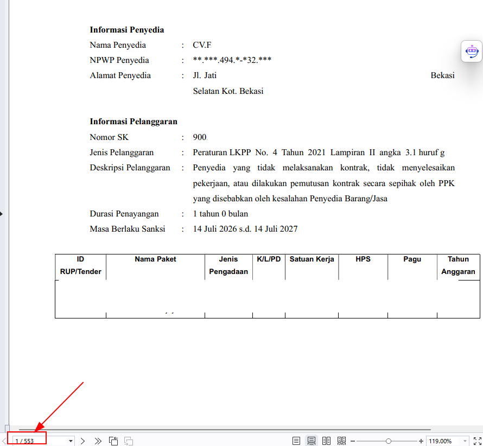This screenshot has height=446, width=483.
Task: Click the K/L/PD column header
Action: (269, 259)
